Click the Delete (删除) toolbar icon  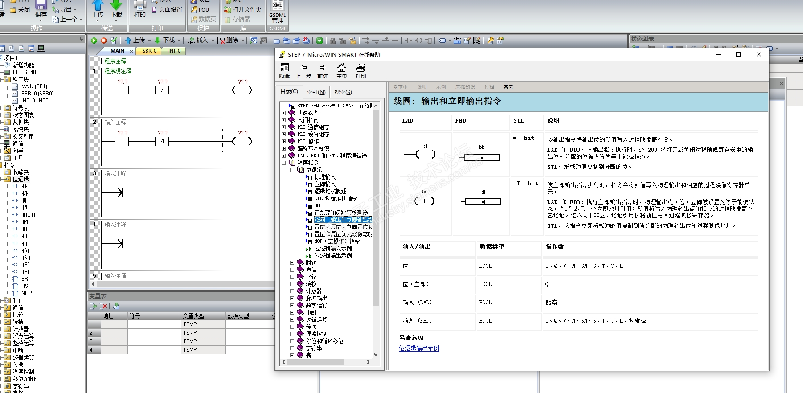click(221, 41)
